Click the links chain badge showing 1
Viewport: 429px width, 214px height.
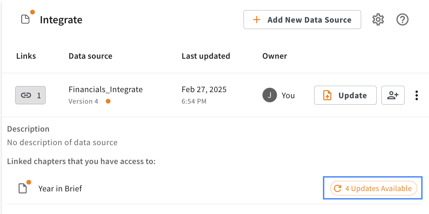tap(30, 95)
